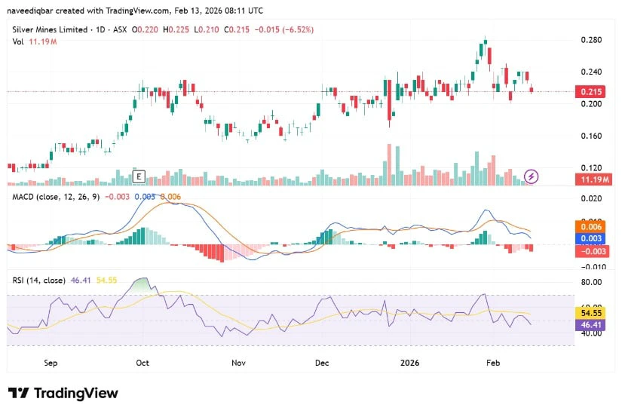Select the MACD (close, 12, 26, 9) legend

(x=56, y=197)
